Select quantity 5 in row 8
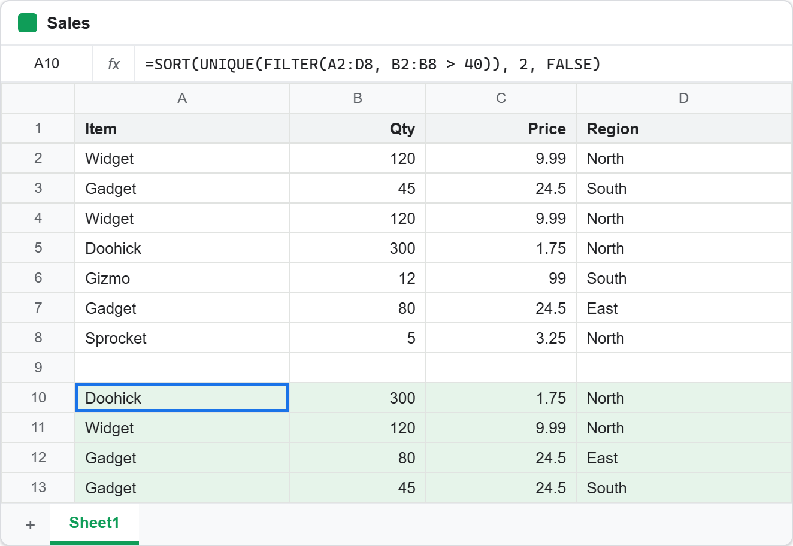This screenshot has width=793, height=546. [x=358, y=338]
